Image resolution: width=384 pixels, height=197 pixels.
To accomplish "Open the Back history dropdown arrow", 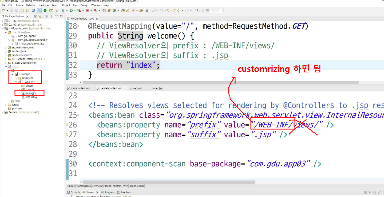I will [x=183, y=11].
